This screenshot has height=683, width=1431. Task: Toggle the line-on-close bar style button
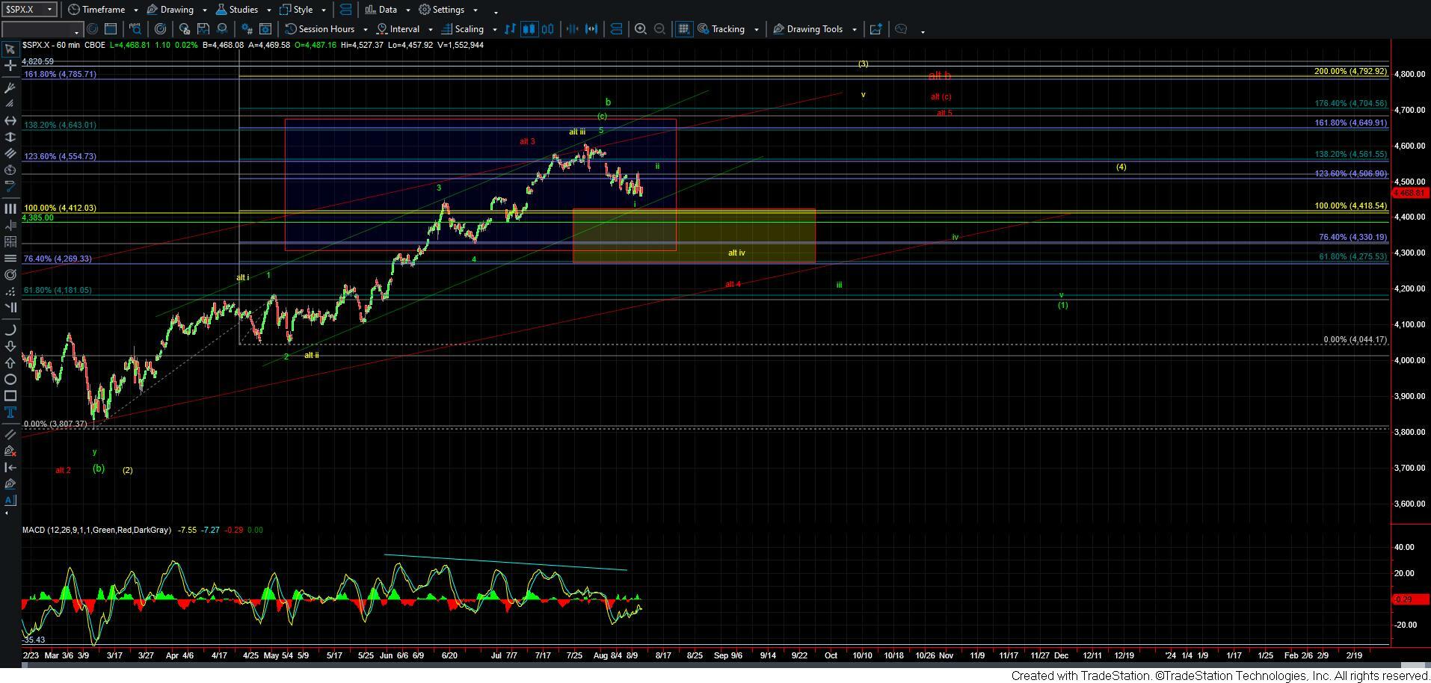coord(510,29)
